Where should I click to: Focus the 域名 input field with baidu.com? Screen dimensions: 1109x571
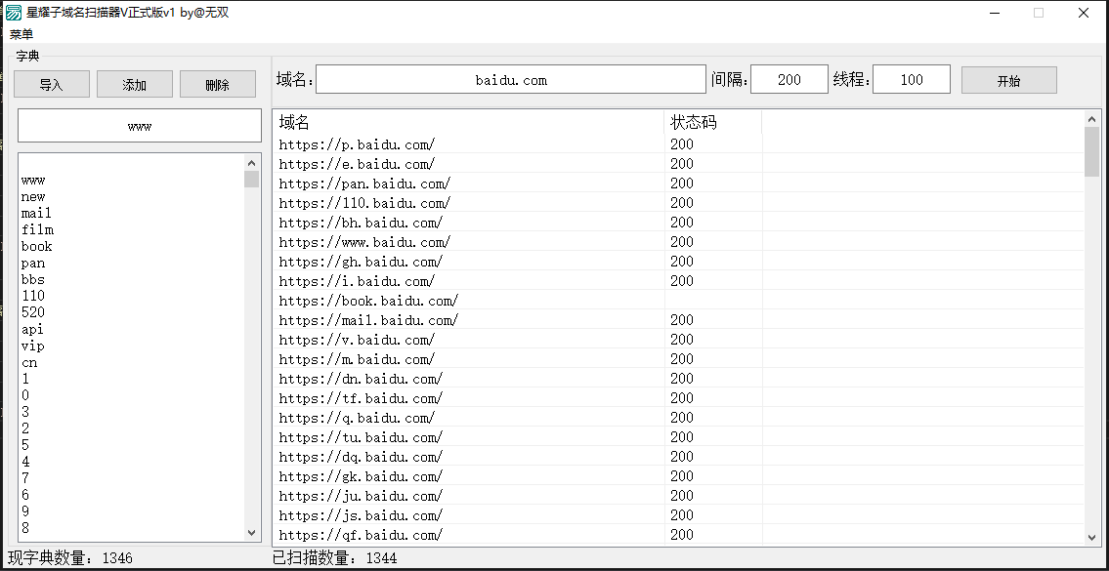(x=511, y=80)
